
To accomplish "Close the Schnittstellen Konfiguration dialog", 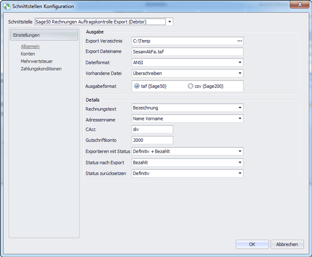I will pos(300,4).
